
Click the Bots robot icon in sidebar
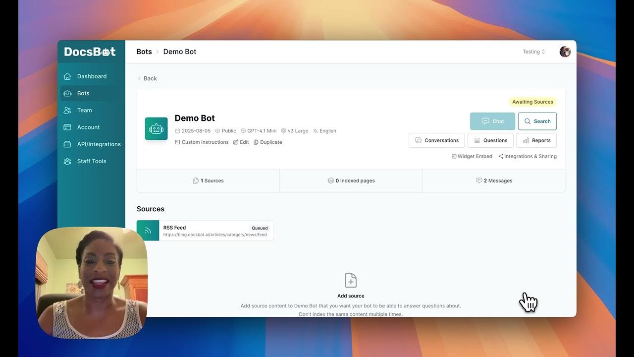click(67, 93)
